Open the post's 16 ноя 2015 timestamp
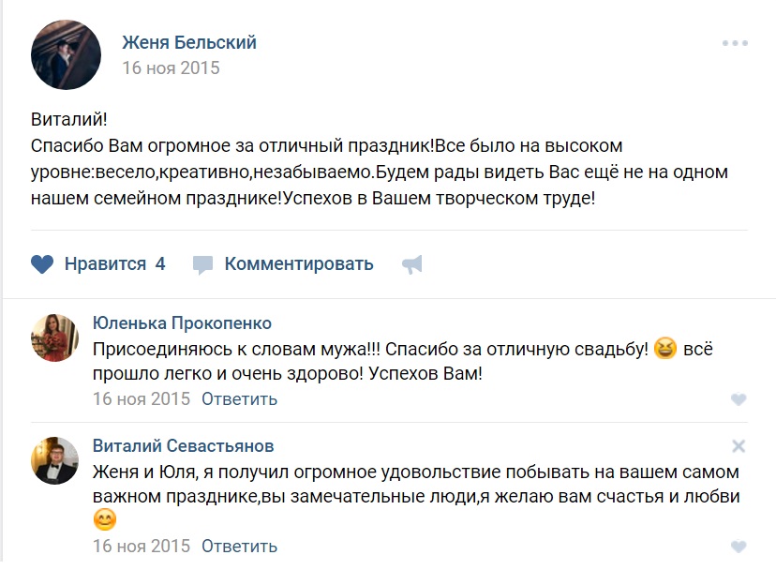This screenshot has height=570, width=776. click(171, 68)
